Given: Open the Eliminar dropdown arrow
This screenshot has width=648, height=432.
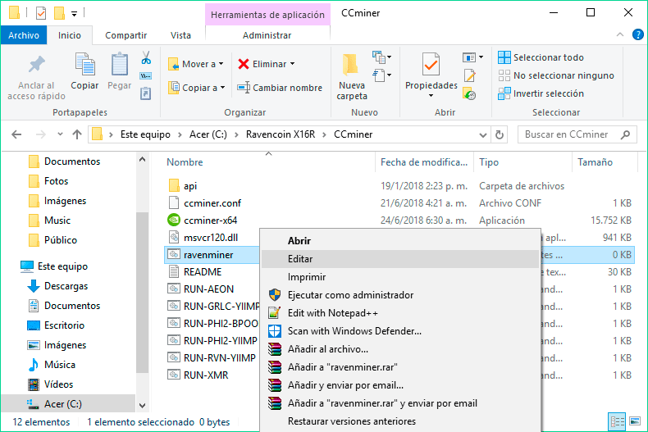Looking at the screenshot, I should (x=293, y=64).
